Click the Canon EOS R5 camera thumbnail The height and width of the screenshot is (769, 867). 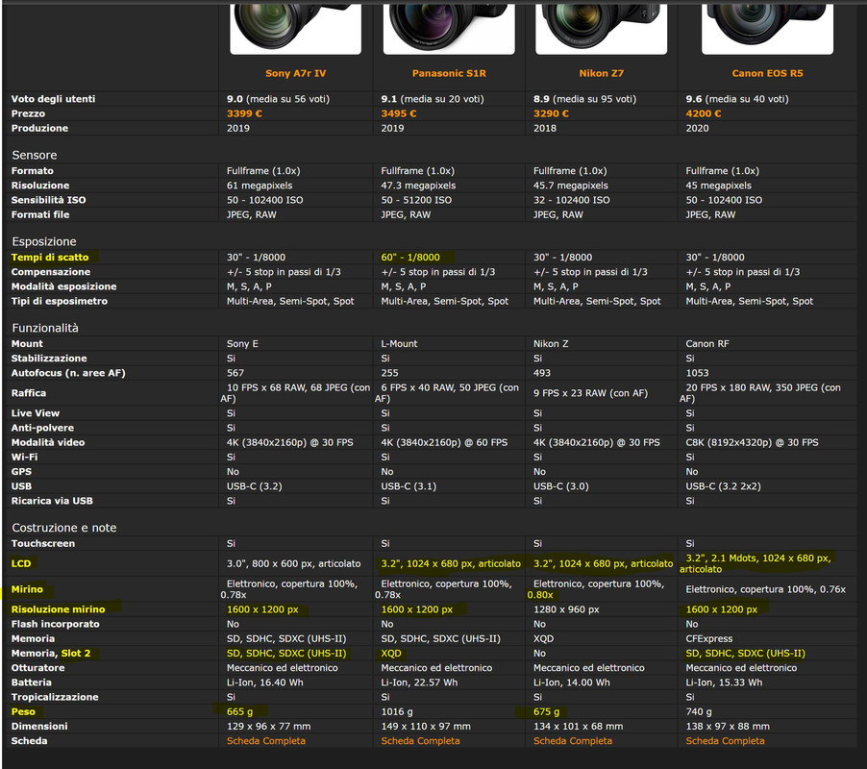(x=767, y=28)
